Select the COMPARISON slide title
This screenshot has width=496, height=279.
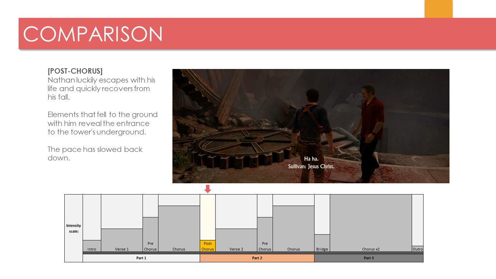93,34
